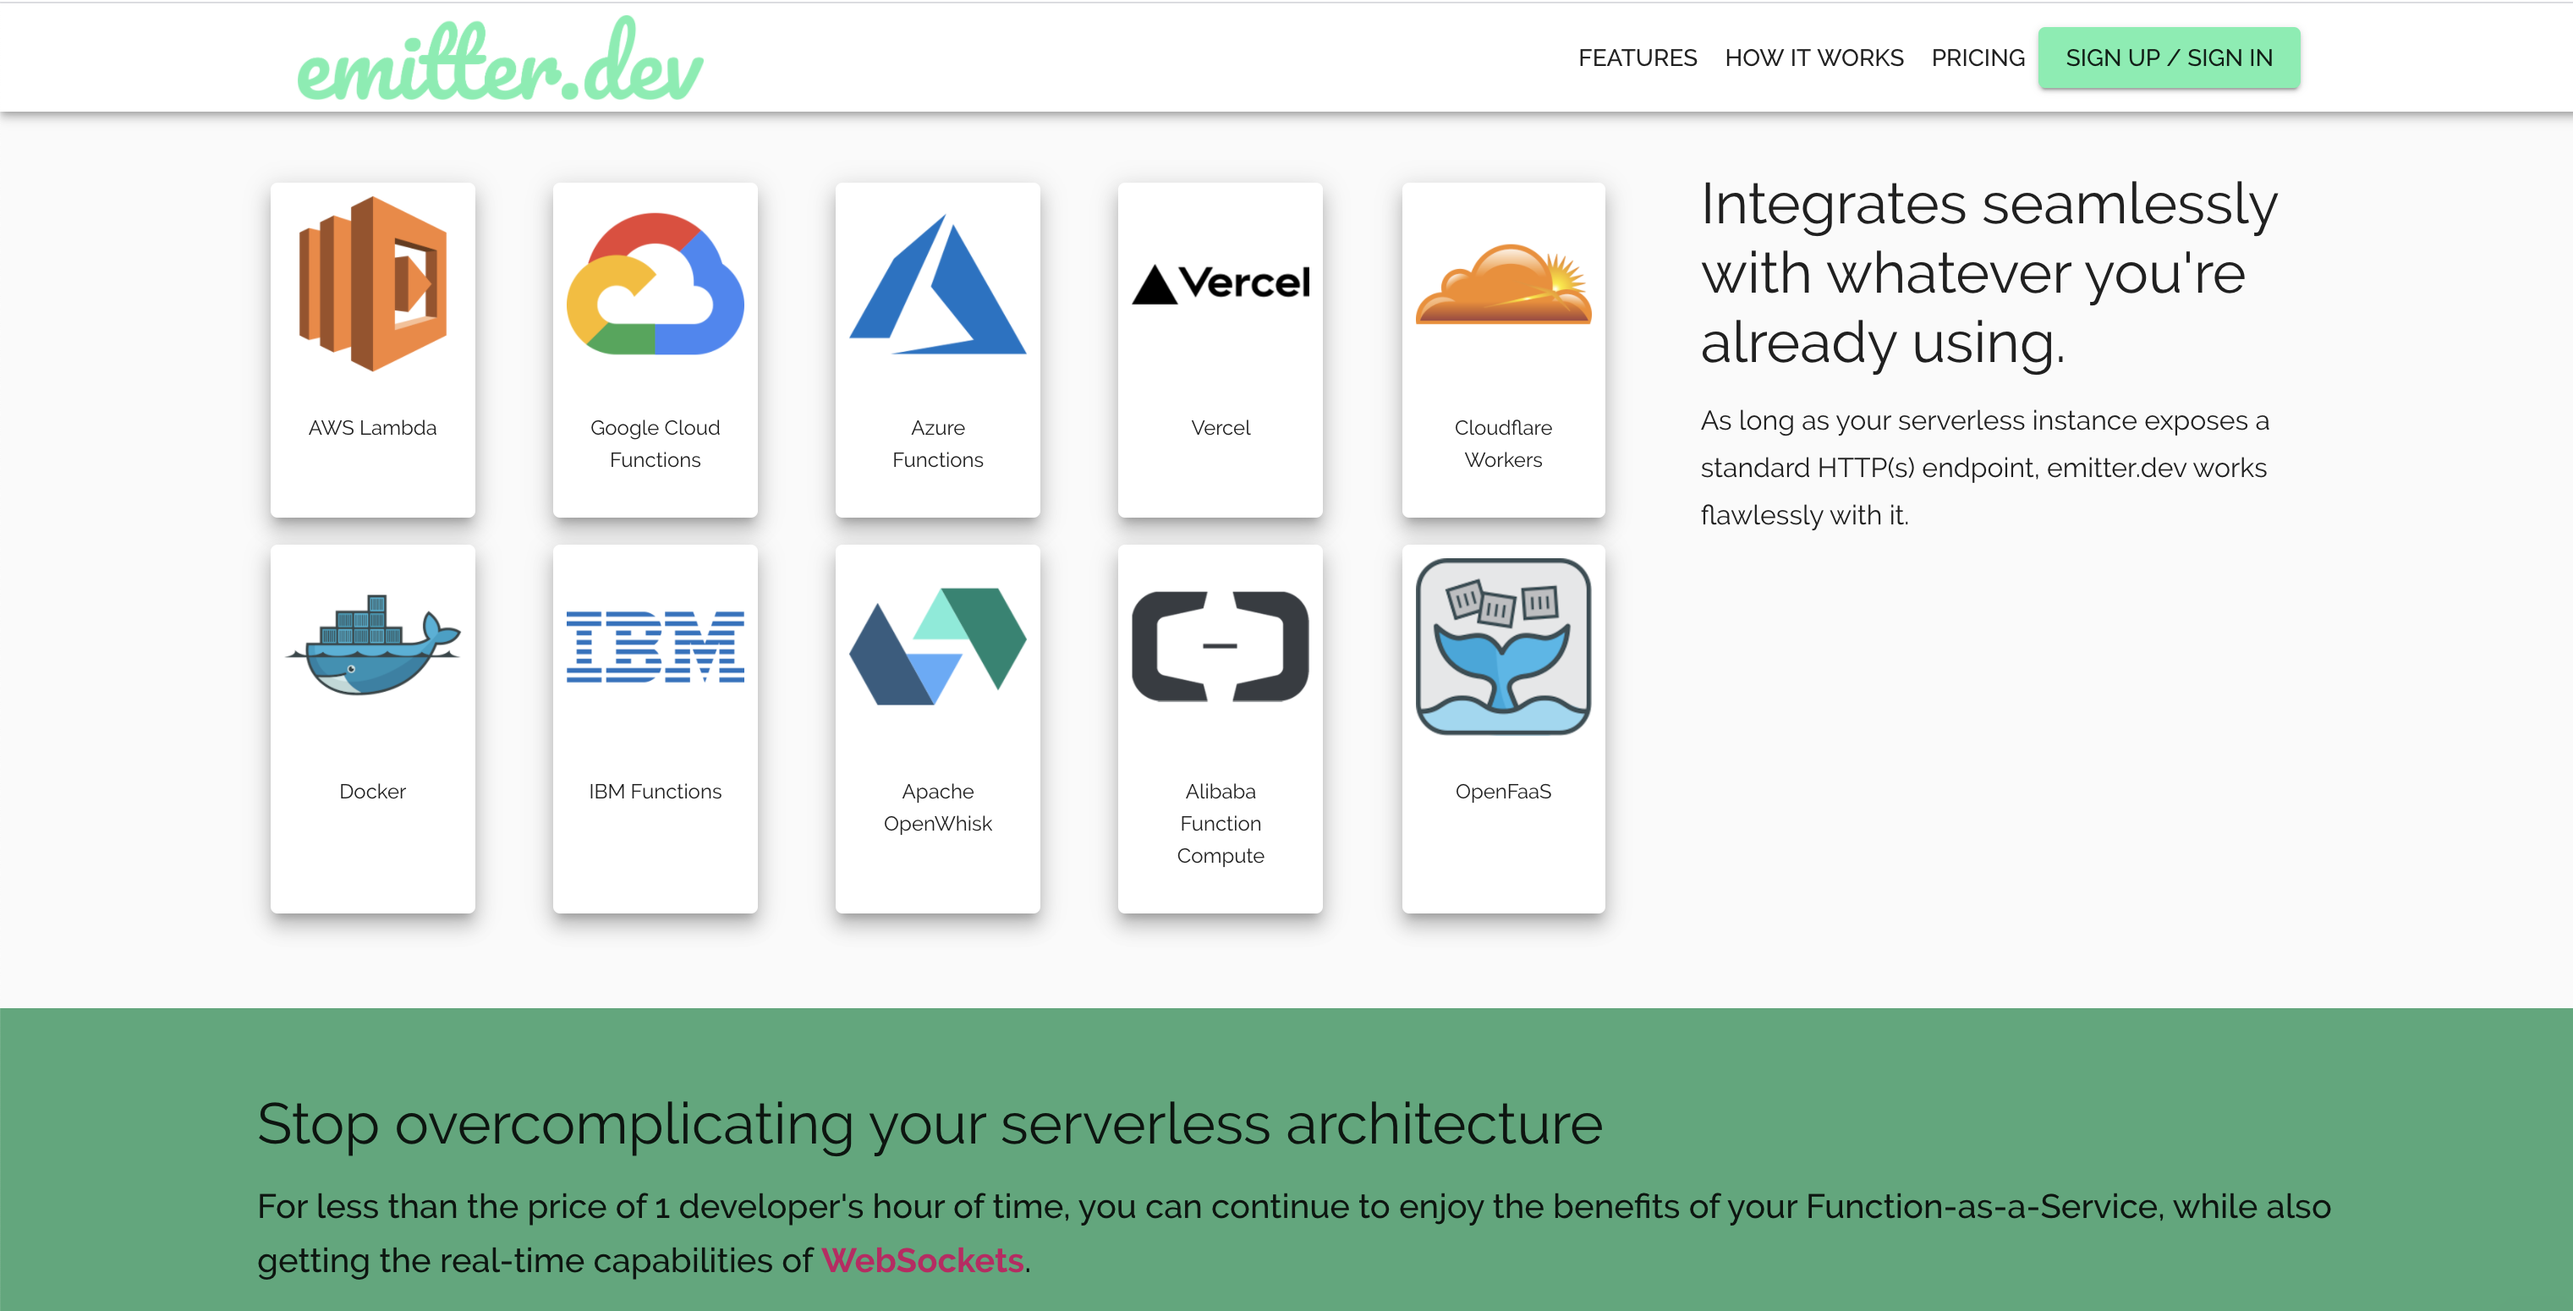
Task: Select the 'Apache OpenWhisk' card label
Action: [938, 807]
